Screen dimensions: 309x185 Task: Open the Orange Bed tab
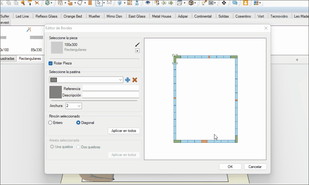(73, 16)
